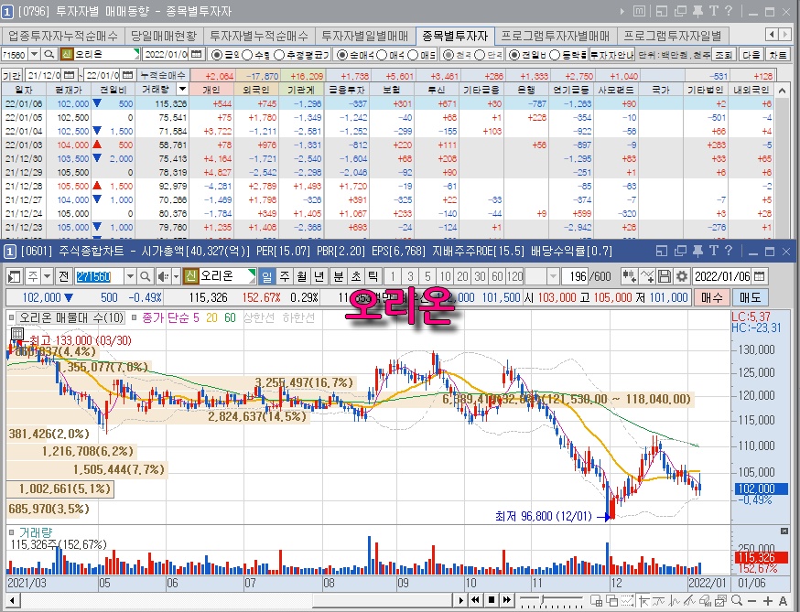Click the 차트 button

coord(778,55)
